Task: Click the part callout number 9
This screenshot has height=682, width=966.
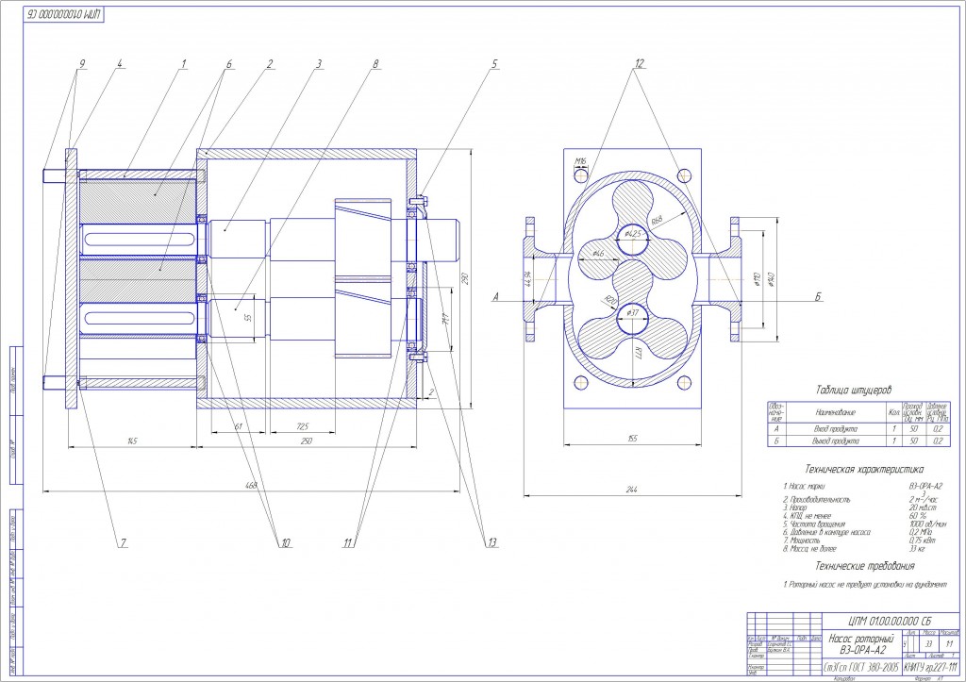Action: [x=82, y=63]
